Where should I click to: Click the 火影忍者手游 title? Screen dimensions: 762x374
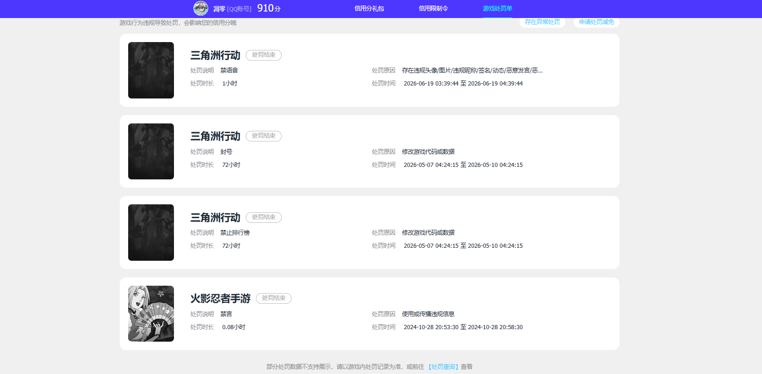coord(220,299)
